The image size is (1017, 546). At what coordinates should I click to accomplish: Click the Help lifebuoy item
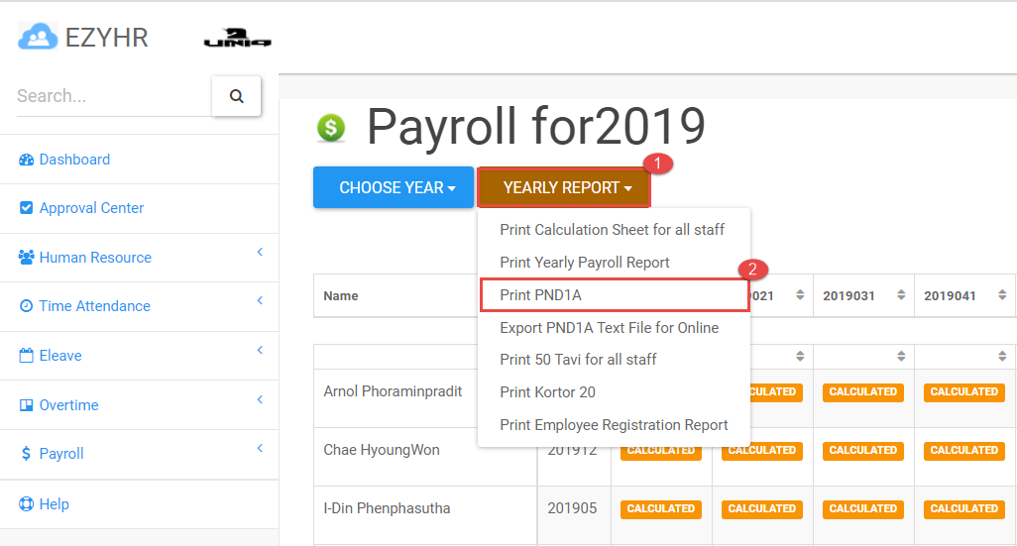[54, 504]
